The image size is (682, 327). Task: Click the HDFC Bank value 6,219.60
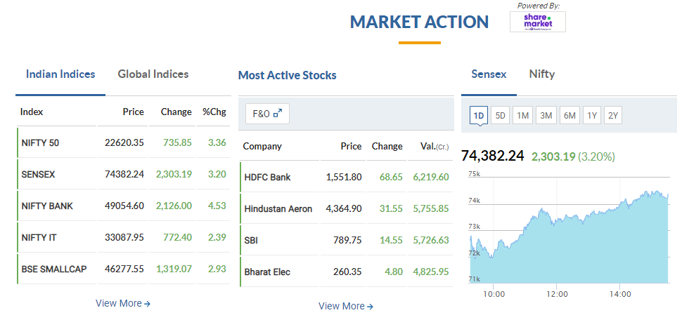tap(430, 177)
